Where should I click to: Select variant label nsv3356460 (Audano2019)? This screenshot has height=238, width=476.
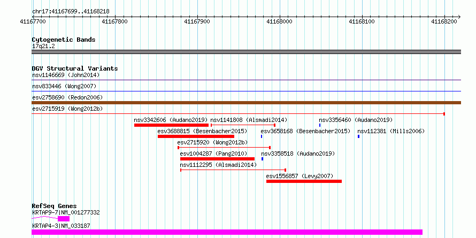(356, 120)
